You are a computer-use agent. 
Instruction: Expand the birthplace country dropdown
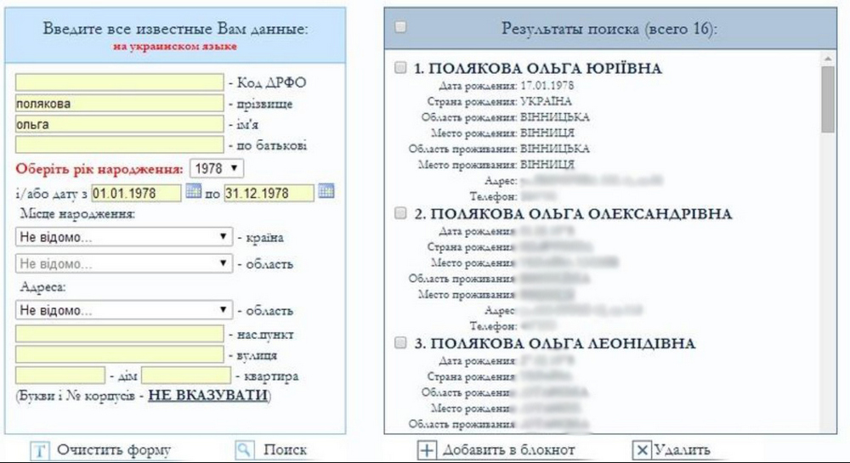tap(124, 238)
